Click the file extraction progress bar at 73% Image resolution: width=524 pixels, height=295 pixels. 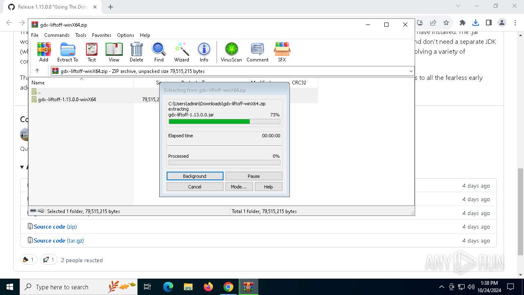point(224,121)
